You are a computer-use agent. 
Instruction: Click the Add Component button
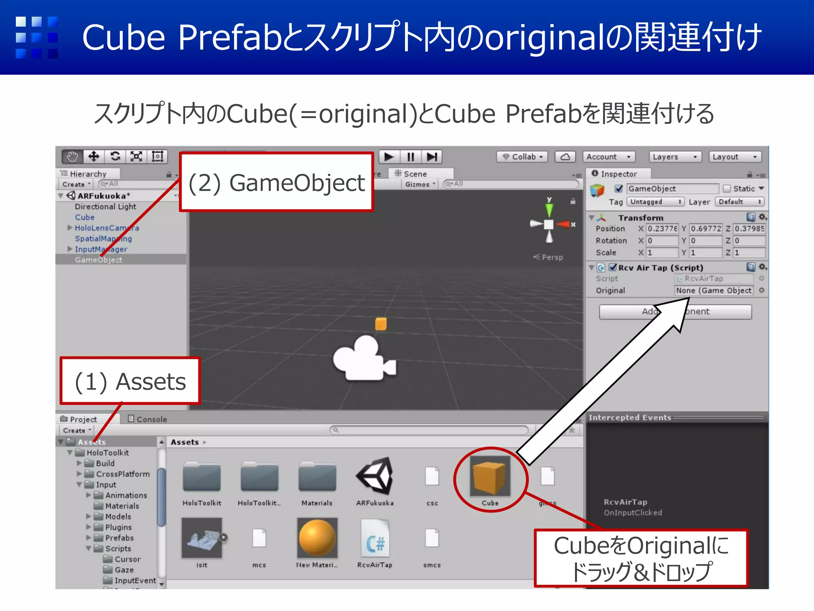click(x=675, y=312)
